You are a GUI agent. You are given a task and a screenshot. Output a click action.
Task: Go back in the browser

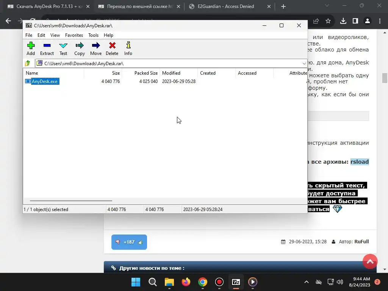8,21
